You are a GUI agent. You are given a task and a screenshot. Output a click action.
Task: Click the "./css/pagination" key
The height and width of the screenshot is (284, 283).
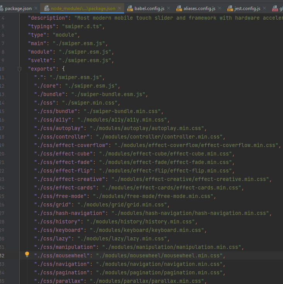pos(62,273)
